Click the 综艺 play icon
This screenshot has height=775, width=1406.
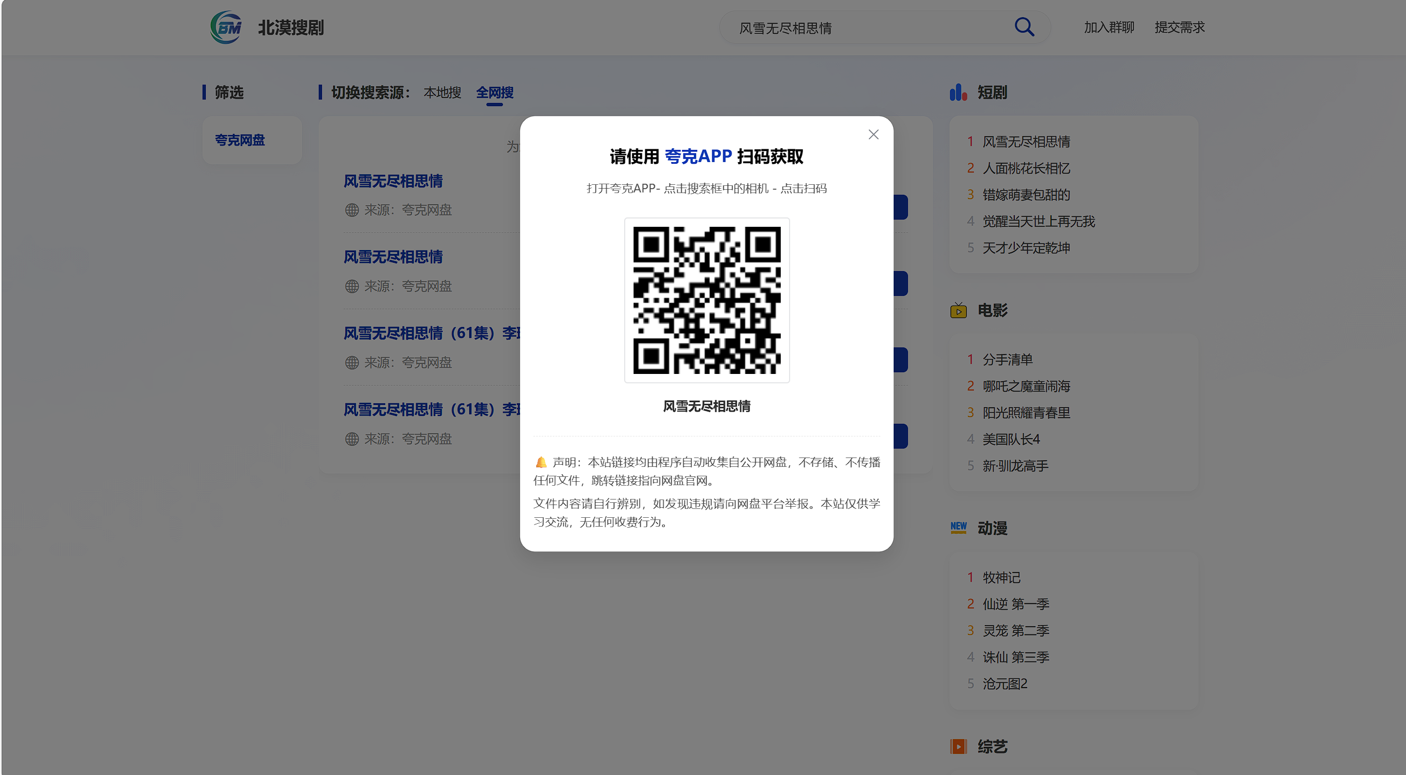(958, 746)
